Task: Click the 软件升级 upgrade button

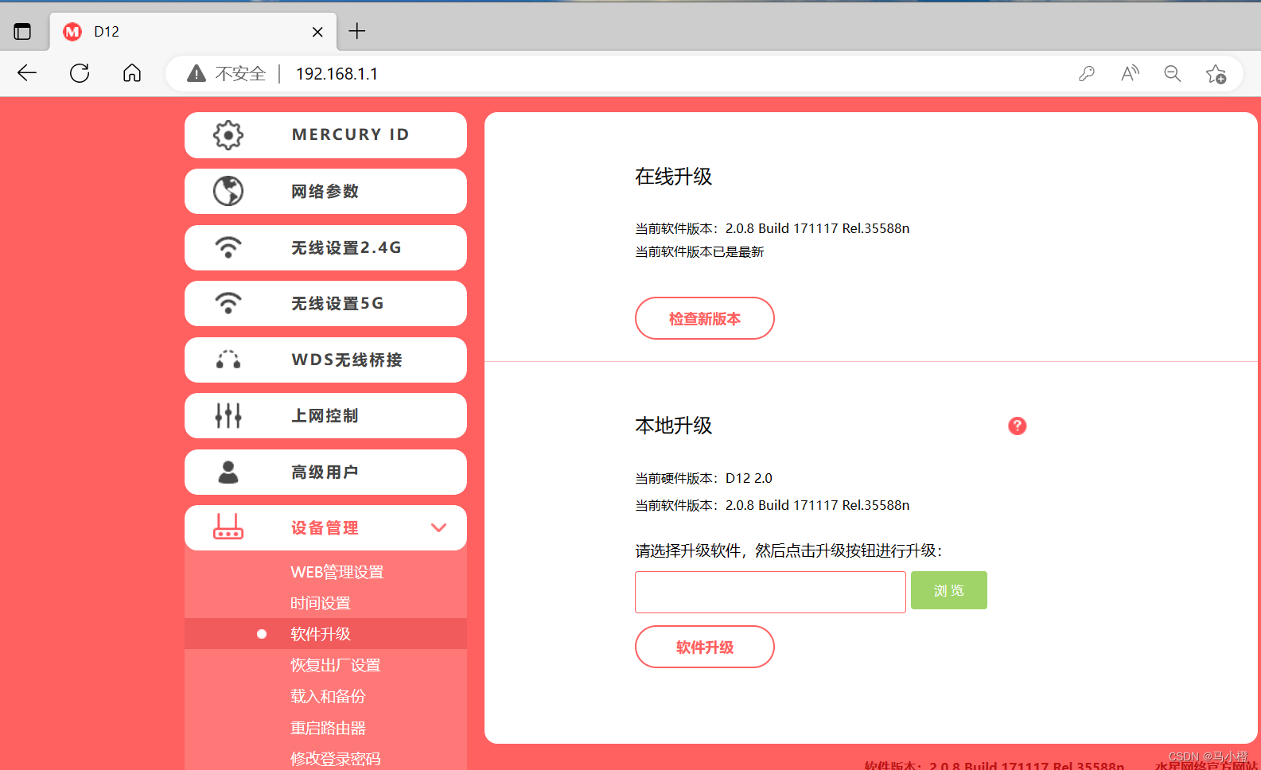Action: click(x=705, y=647)
